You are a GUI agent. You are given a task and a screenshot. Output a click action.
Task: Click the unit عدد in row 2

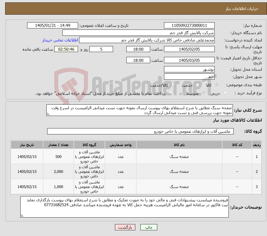[x=121, y=172]
